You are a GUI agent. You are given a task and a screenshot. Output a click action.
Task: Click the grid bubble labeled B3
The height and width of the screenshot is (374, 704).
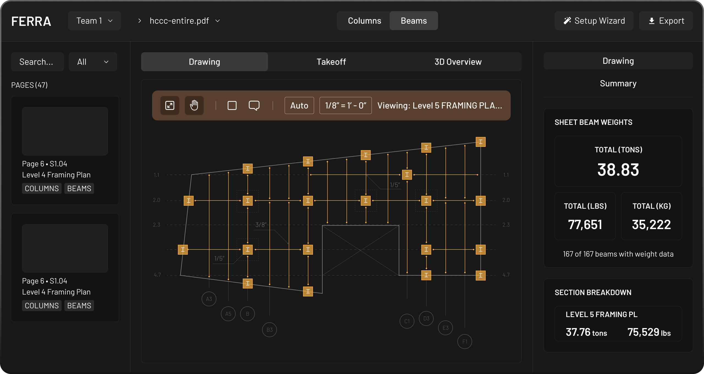point(269,329)
